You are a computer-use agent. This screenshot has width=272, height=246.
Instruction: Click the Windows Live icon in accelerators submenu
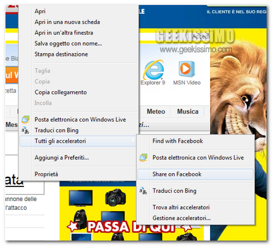[144, 158]
